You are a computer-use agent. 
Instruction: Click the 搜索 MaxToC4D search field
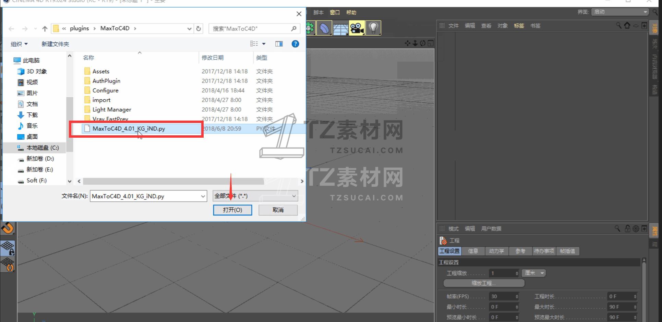[254, 28]
